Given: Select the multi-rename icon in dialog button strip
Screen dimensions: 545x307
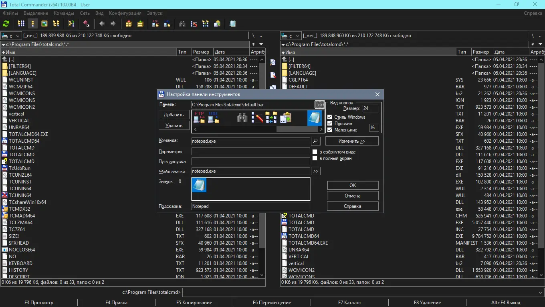Looking at the screenshot, I should pos(257,118).
